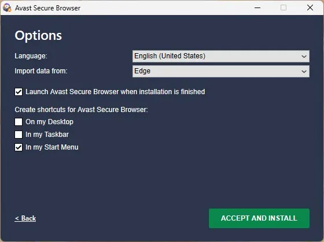Click the ACCEPT AND INSTALL button

pyautogui.click(x=259, y=218)
